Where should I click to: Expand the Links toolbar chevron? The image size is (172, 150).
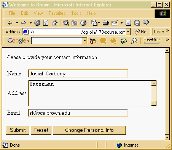click(167, 31)
